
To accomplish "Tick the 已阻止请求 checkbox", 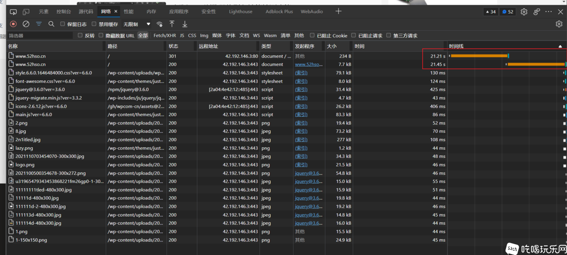I will [353, 35].
